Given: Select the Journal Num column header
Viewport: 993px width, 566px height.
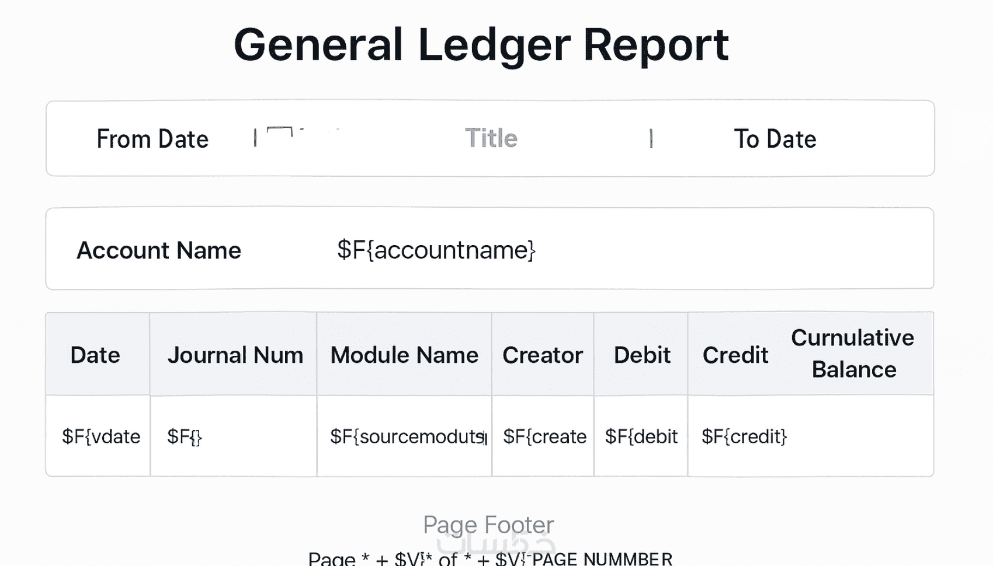Looking at the screenshot, I should pyautogui.click(x=235, y=355).
